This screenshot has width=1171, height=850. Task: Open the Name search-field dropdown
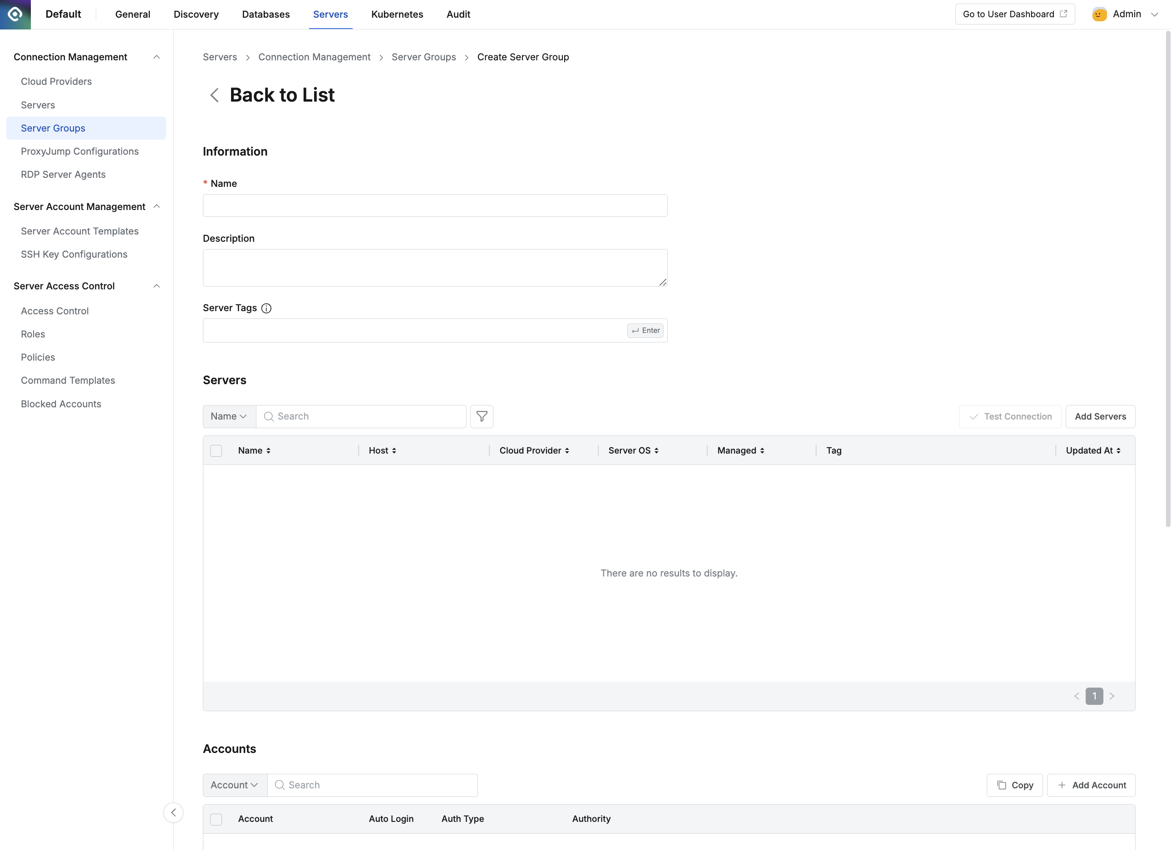pos(229,416)
